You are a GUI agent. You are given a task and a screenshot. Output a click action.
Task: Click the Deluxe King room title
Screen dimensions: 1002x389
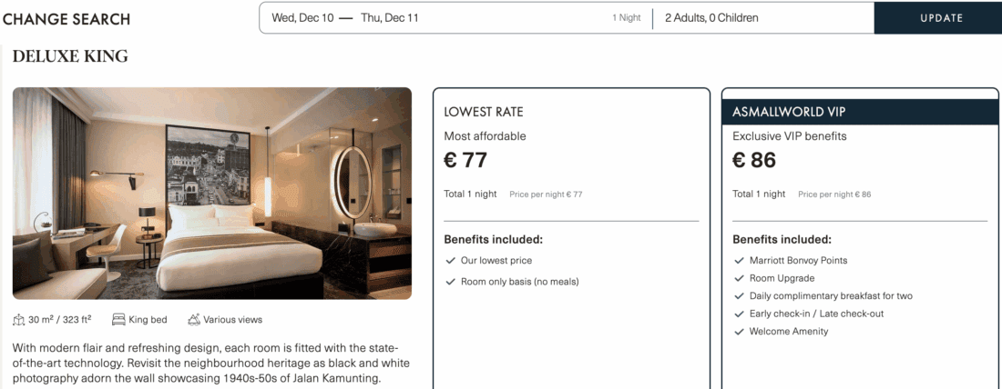click(x=70, y=57)
